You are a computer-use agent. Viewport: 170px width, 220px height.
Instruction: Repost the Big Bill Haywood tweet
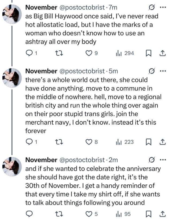(x=58, y=53)
